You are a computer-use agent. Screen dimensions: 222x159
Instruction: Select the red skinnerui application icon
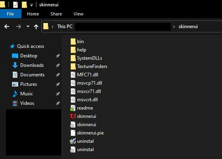point(73,116)
